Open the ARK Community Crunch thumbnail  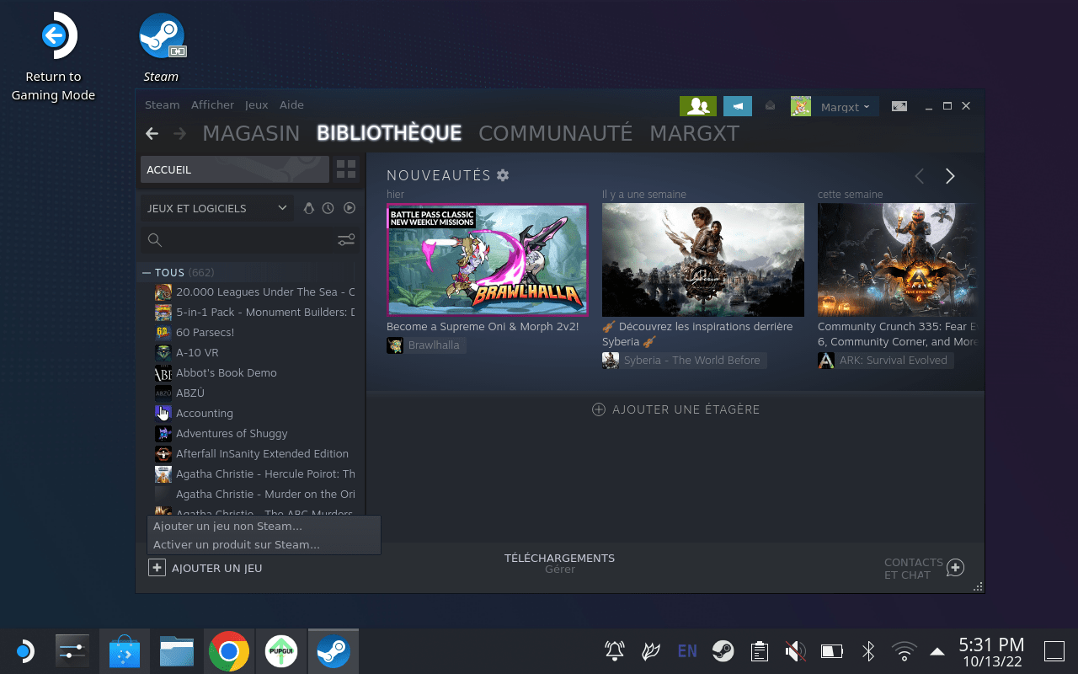pos(899,259)
